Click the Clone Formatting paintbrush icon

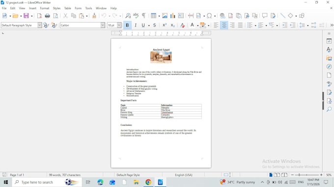coord(94,16)
